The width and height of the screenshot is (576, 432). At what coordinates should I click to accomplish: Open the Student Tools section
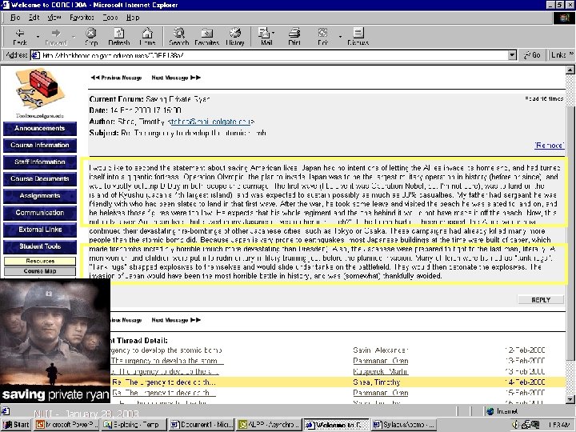[x=40, y=247]
